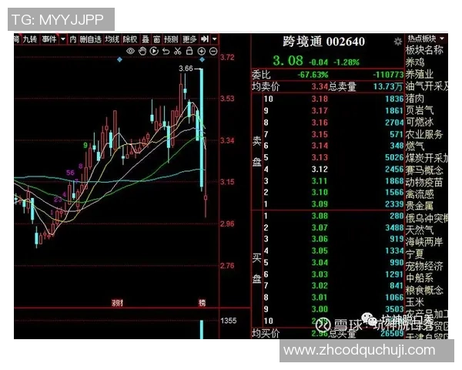462x370 pixels.
Task: Click the 内 toolbar button
Action: point(73,39)
